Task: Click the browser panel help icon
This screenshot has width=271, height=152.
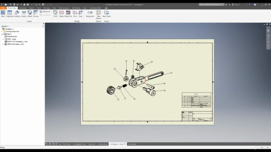Action: click(x=43, y=26)
